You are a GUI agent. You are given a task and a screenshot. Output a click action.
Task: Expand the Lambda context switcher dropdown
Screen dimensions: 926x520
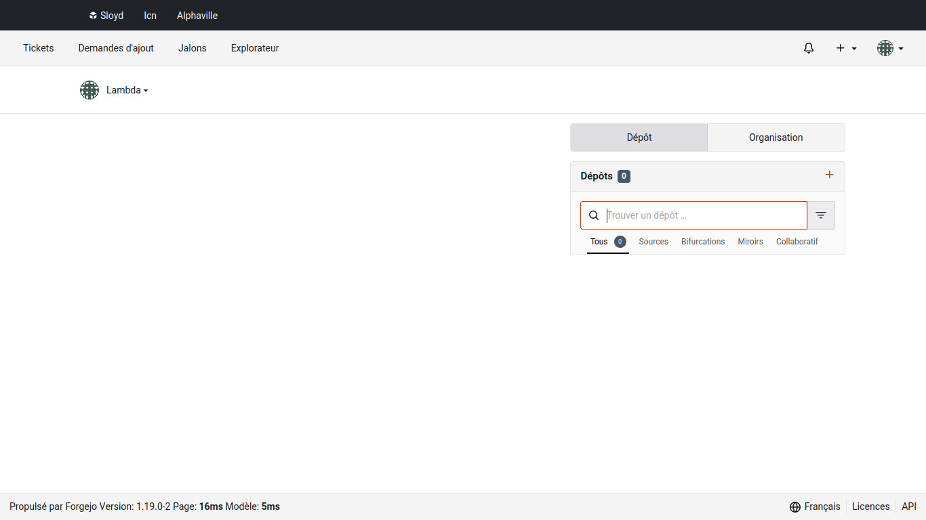pos(127,90)
